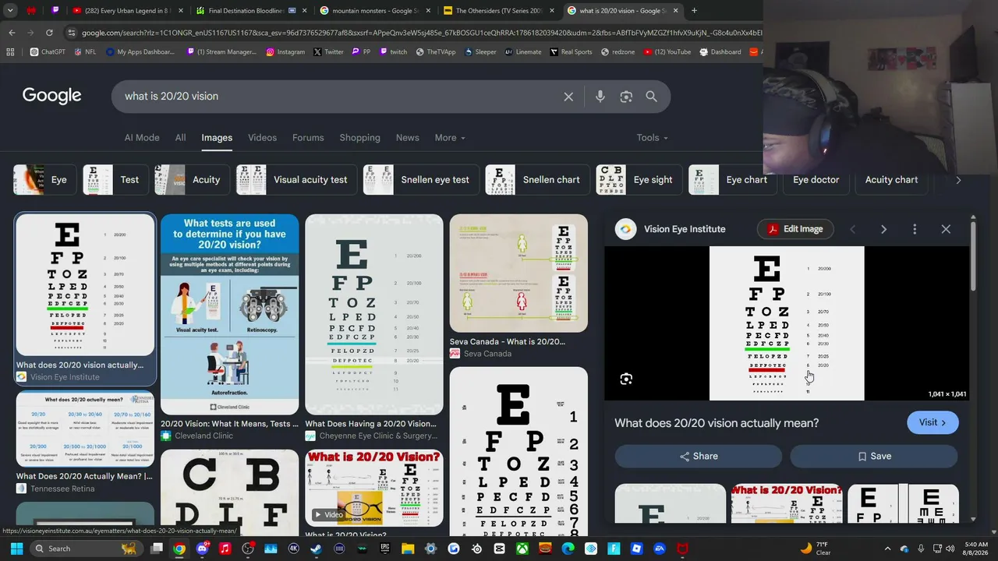
Task: Open Xbox app from the taskbar
Action: (x=522, y=549)
